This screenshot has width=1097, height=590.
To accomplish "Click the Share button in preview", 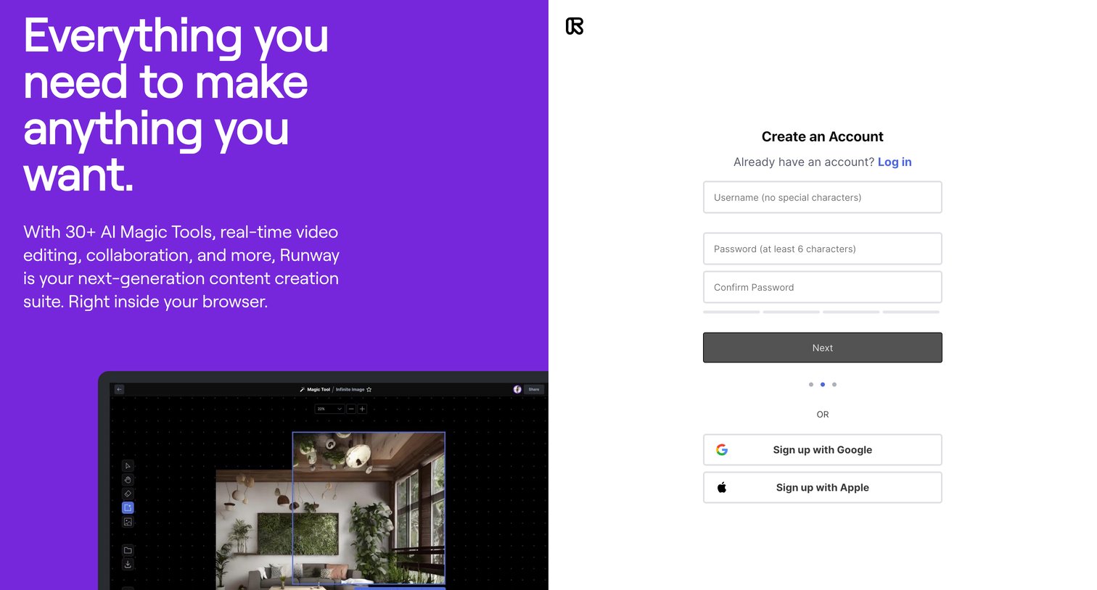I will 534,389.
